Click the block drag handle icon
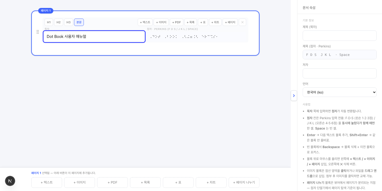This screenshot has width=382, height=191. pos(38,32)
